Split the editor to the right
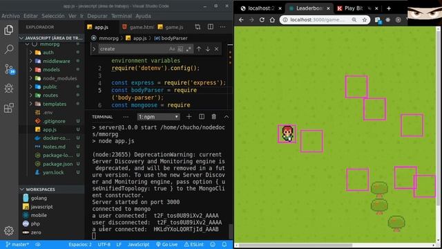Screen dimensions: 442x249 click(210, 27)
